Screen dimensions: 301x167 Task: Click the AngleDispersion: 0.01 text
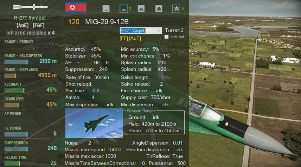pyautogui.click(x=157, y=143)
